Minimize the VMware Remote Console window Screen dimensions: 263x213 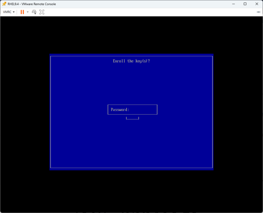click(x=233, y=4)
